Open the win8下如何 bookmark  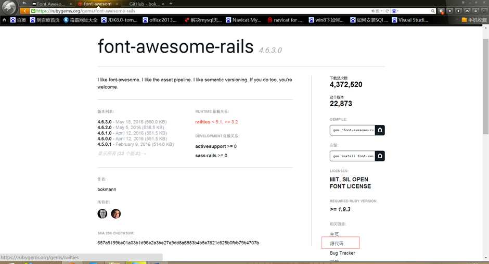pyautogui.click(x=326, y=20)
